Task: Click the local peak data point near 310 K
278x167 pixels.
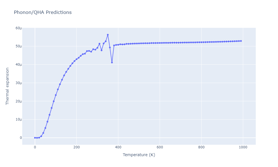Action: pyautogui.click(x=99, y=44)
